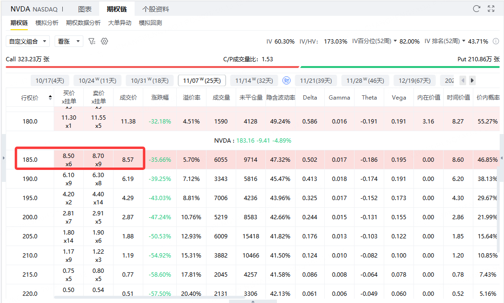Viewport: 504px width, 303px height.
Task: Expand the bottom panel handle arrow
Action: click(x=252, y=302)
